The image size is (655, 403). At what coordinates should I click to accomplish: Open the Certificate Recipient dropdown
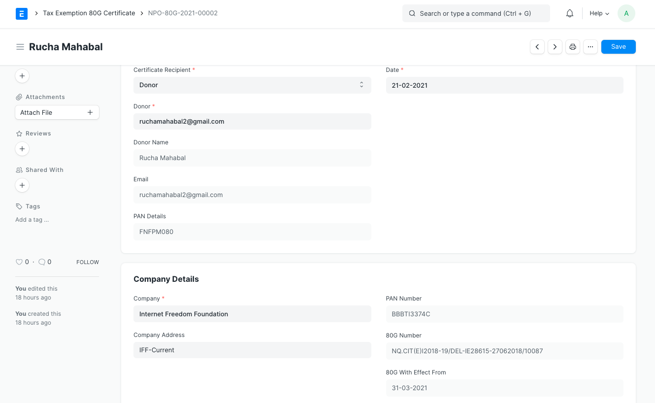click(x=252, y=85)
